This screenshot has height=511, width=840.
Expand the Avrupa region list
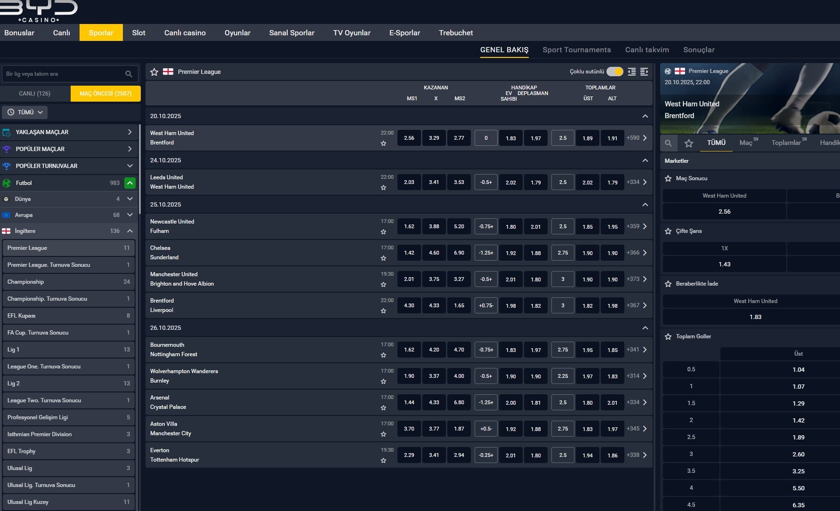coord(130,215)
